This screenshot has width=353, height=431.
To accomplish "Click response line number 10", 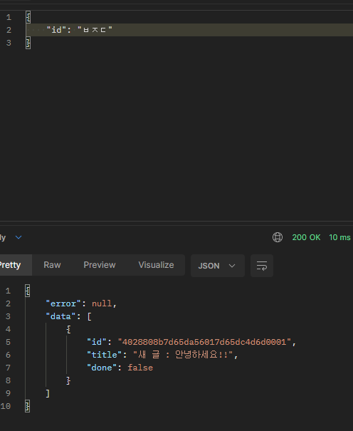I will [6, 406].
